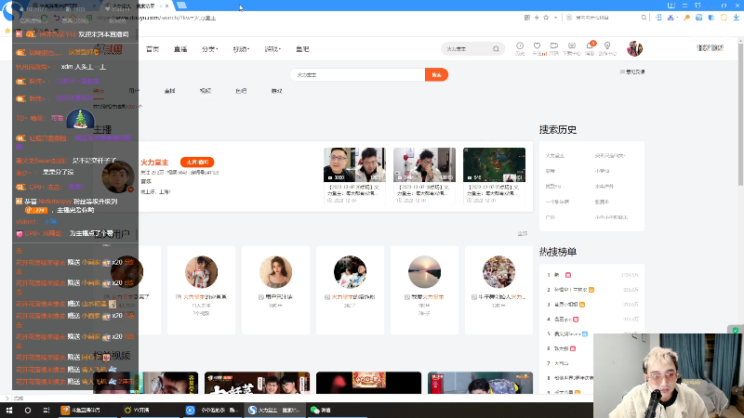Screen dimensions: 744x418
Task: Open user card with child avatar
Action: point(201,290)
